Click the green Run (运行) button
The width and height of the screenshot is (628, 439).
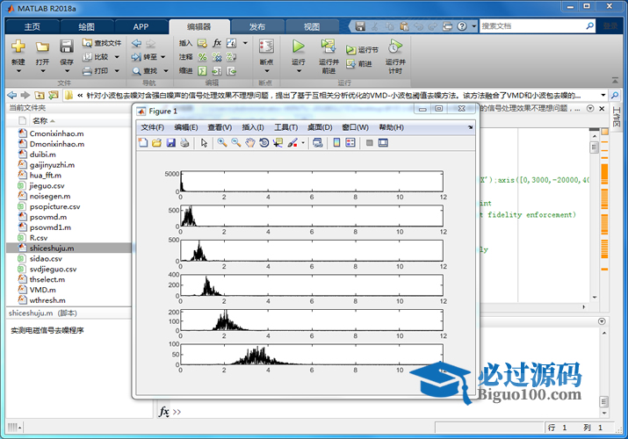[298, 47]
